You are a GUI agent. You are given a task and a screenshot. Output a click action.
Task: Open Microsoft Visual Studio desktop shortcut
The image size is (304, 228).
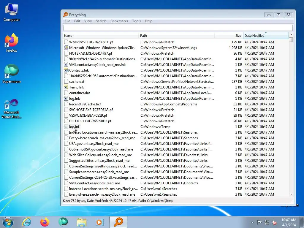[12, 109]
